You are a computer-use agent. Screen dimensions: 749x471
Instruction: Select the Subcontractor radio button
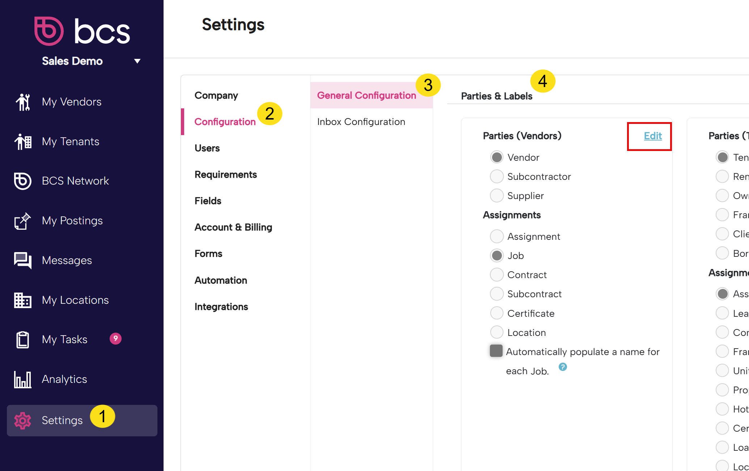[497, 177]
